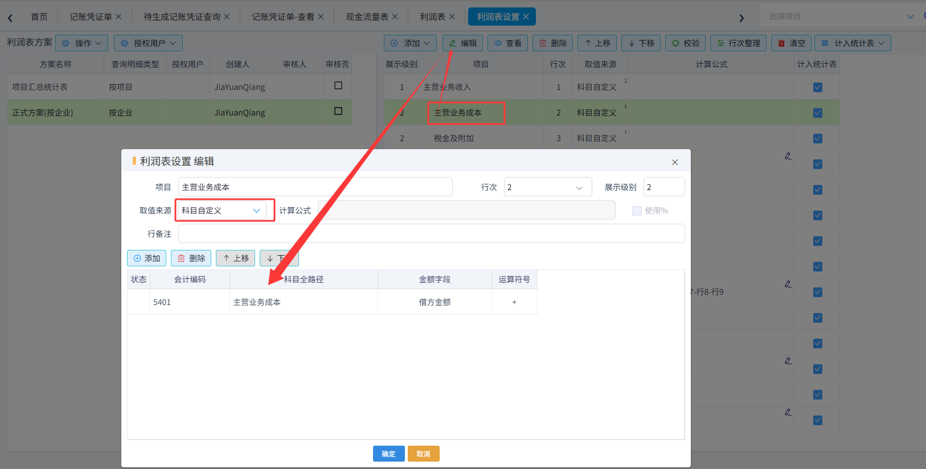Close the 现金流量表 tab

(395, 17)
